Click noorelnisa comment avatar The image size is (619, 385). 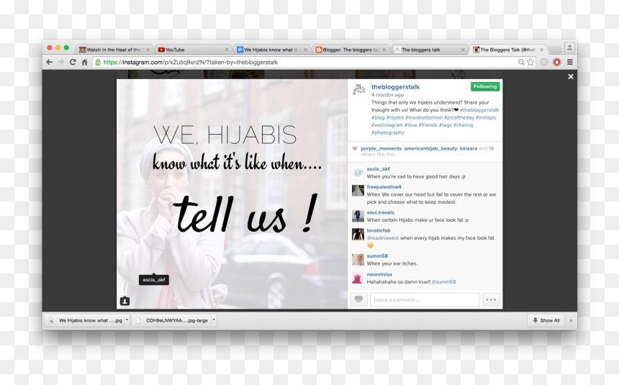click(358, 278)
